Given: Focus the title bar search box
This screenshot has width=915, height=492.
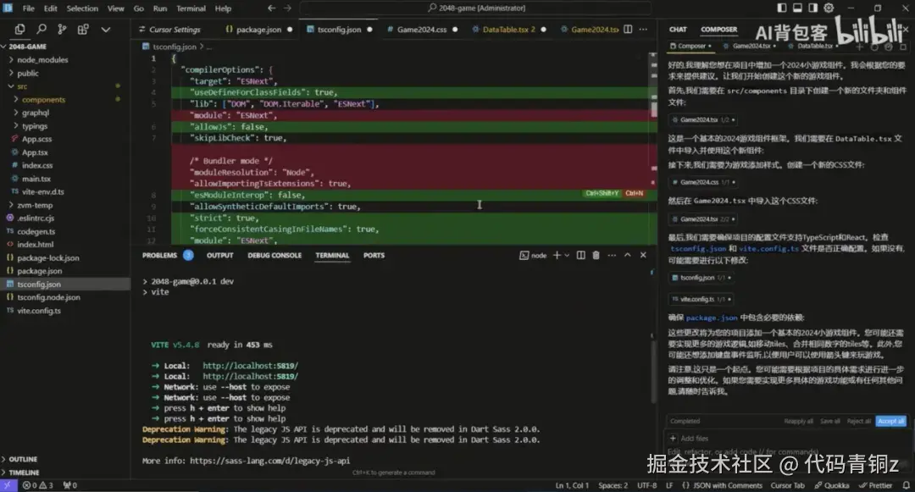Looking at the screenshot, I should pyautogui.click(x=476, y=8).
